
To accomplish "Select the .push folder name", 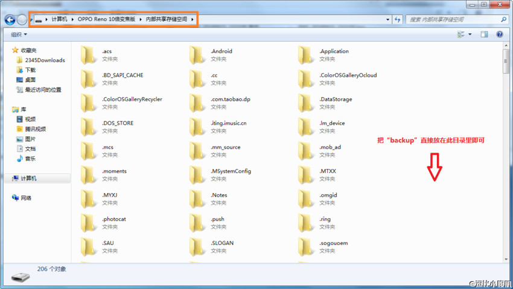I will (x=217, y=219).
